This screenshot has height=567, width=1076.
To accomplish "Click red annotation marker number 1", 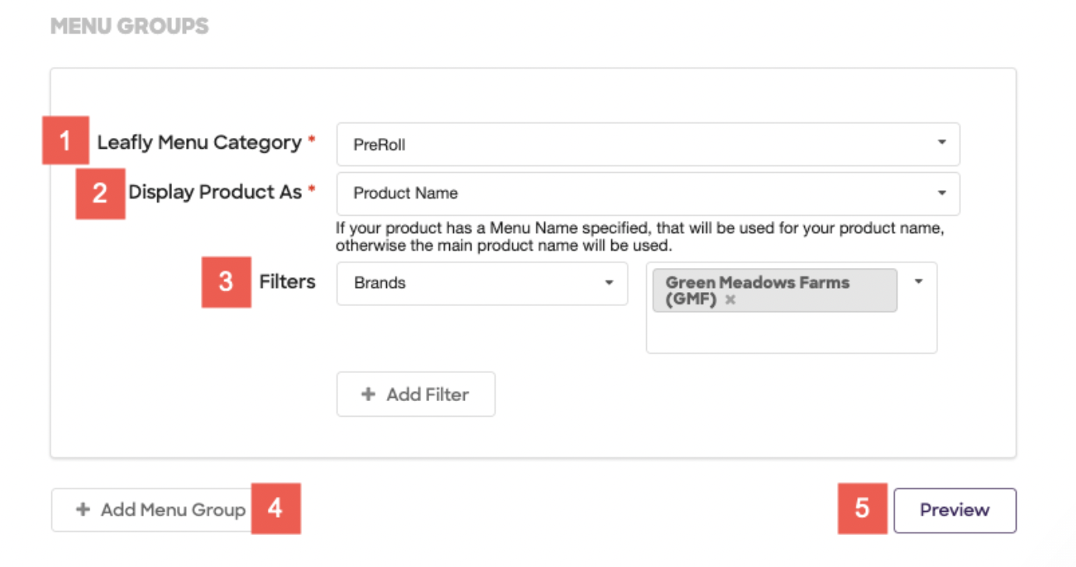I will point(65,142).
